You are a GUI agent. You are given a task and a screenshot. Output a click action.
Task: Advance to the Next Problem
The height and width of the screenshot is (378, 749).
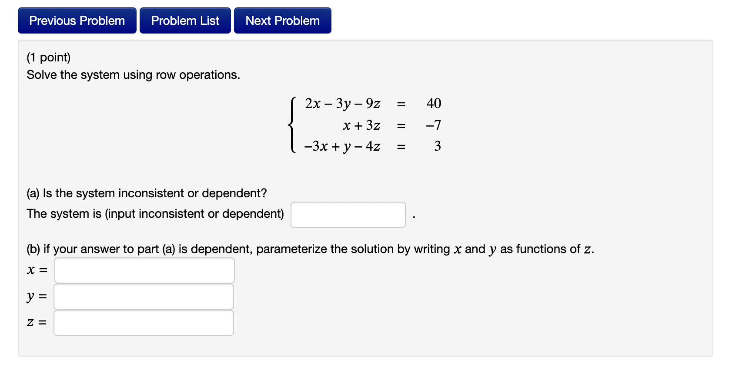[283, 20]
